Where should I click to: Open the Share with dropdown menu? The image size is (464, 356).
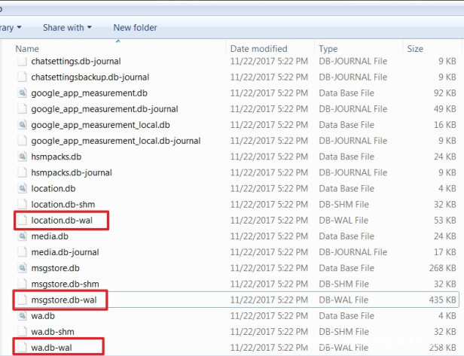tap(67, 28)
